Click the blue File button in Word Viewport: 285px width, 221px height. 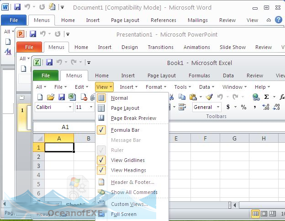[x=14, y=20]
